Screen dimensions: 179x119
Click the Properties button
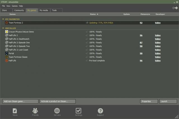point(149,101)
